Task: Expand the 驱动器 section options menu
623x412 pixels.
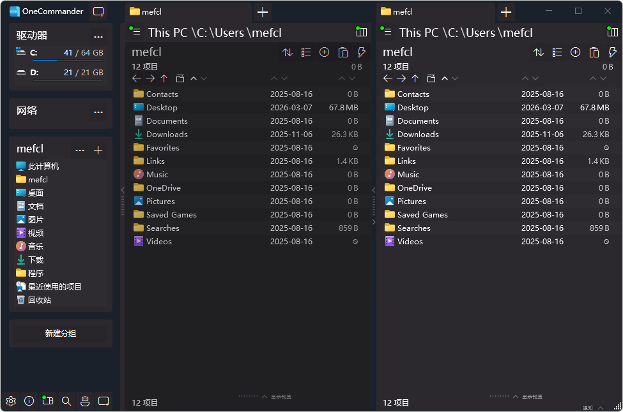Action: pos(98,36)
